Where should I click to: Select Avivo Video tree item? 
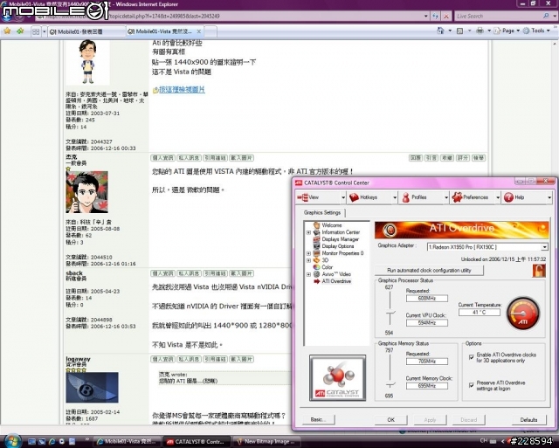click(x=336, y=274)
